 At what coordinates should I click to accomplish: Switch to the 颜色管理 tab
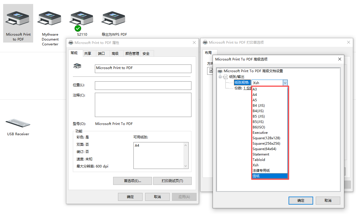pyautogui.click(x=132, y=53)
